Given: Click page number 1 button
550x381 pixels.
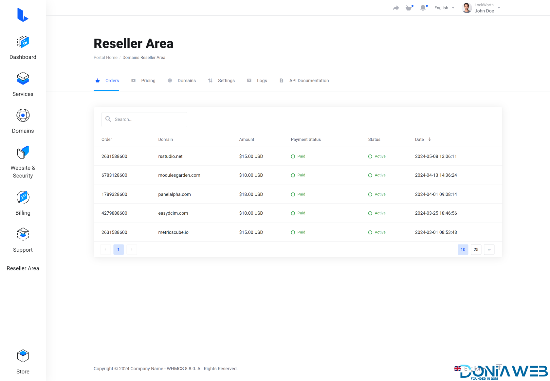Looking at the screenshot, I should coord(119,249).
